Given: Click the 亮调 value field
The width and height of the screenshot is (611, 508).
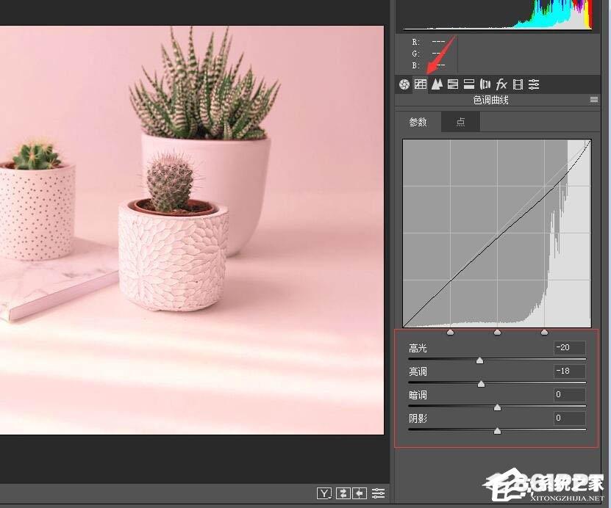Looking at the screenshot, I should tap(569, 371).
